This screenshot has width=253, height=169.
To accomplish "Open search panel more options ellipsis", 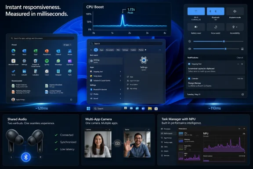I will [160, 50].
